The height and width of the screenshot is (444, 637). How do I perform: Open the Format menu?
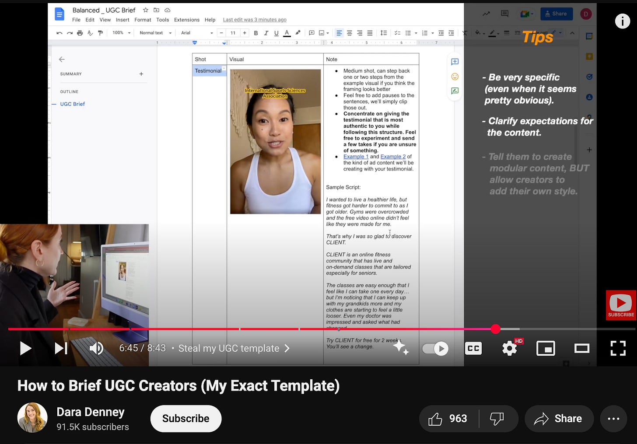click(143, 20)
